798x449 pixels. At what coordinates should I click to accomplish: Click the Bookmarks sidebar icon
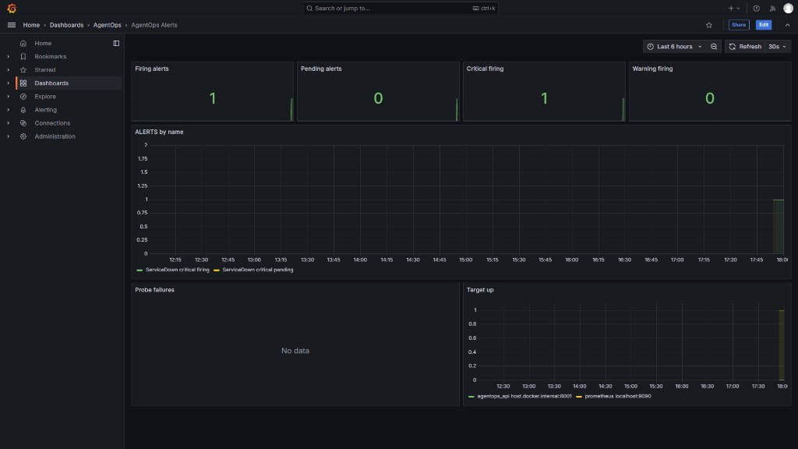pos(23,56)
